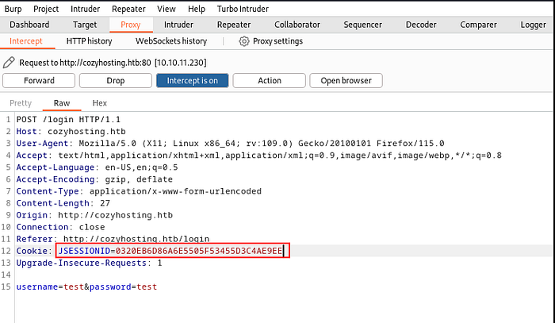Open the WebSockets history sub-tab
The image size is (555, 323).
(171, 41)
